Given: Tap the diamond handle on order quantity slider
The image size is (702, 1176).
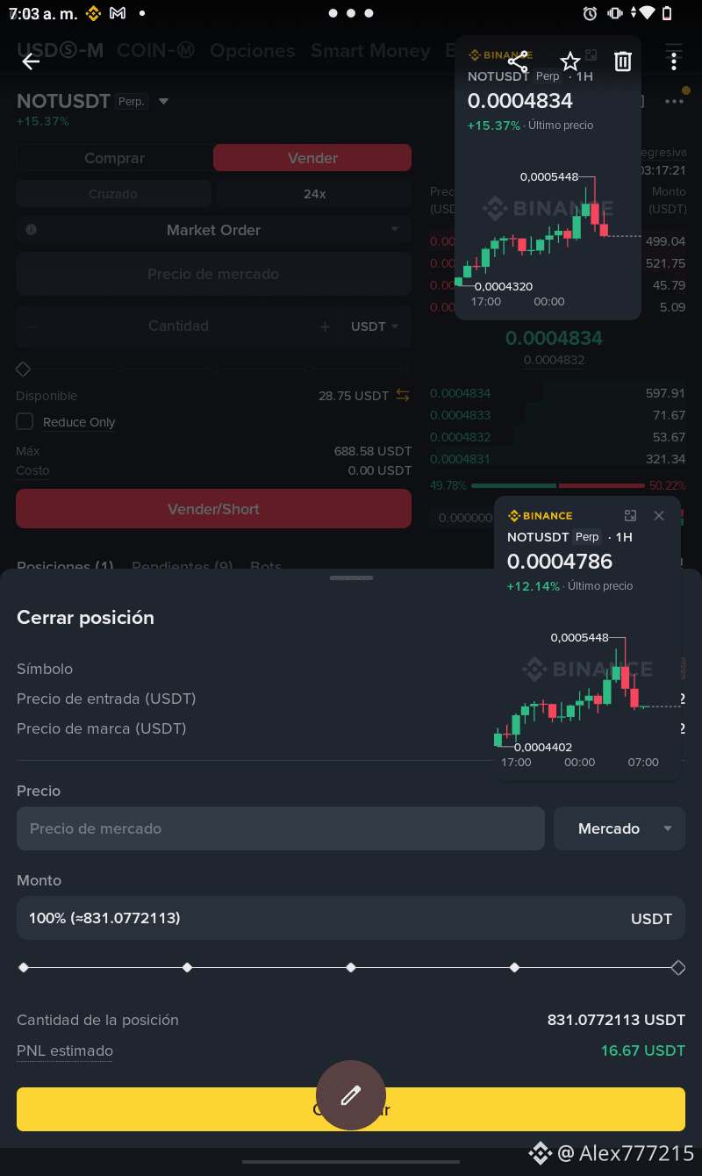Looking at the screenshot, I should (24, 369).
